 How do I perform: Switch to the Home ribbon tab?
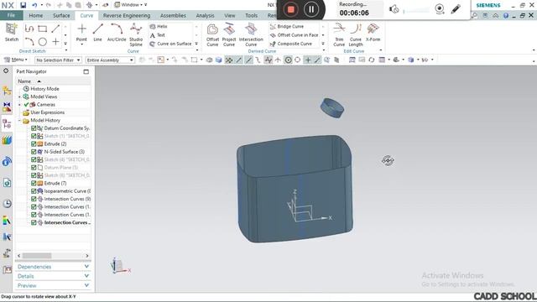pos(35,15)
